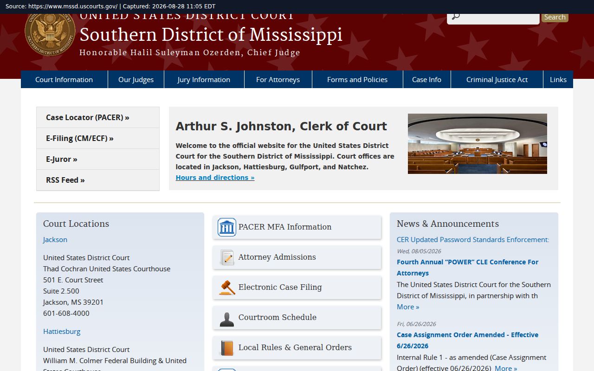Click the court seal logo
The image size is (594, 371).
point(50,35)
